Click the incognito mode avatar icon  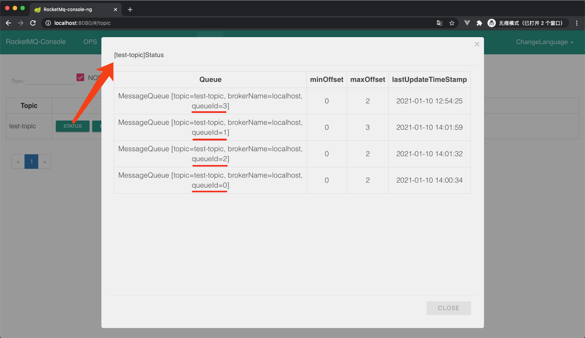[x=491, y=23]
